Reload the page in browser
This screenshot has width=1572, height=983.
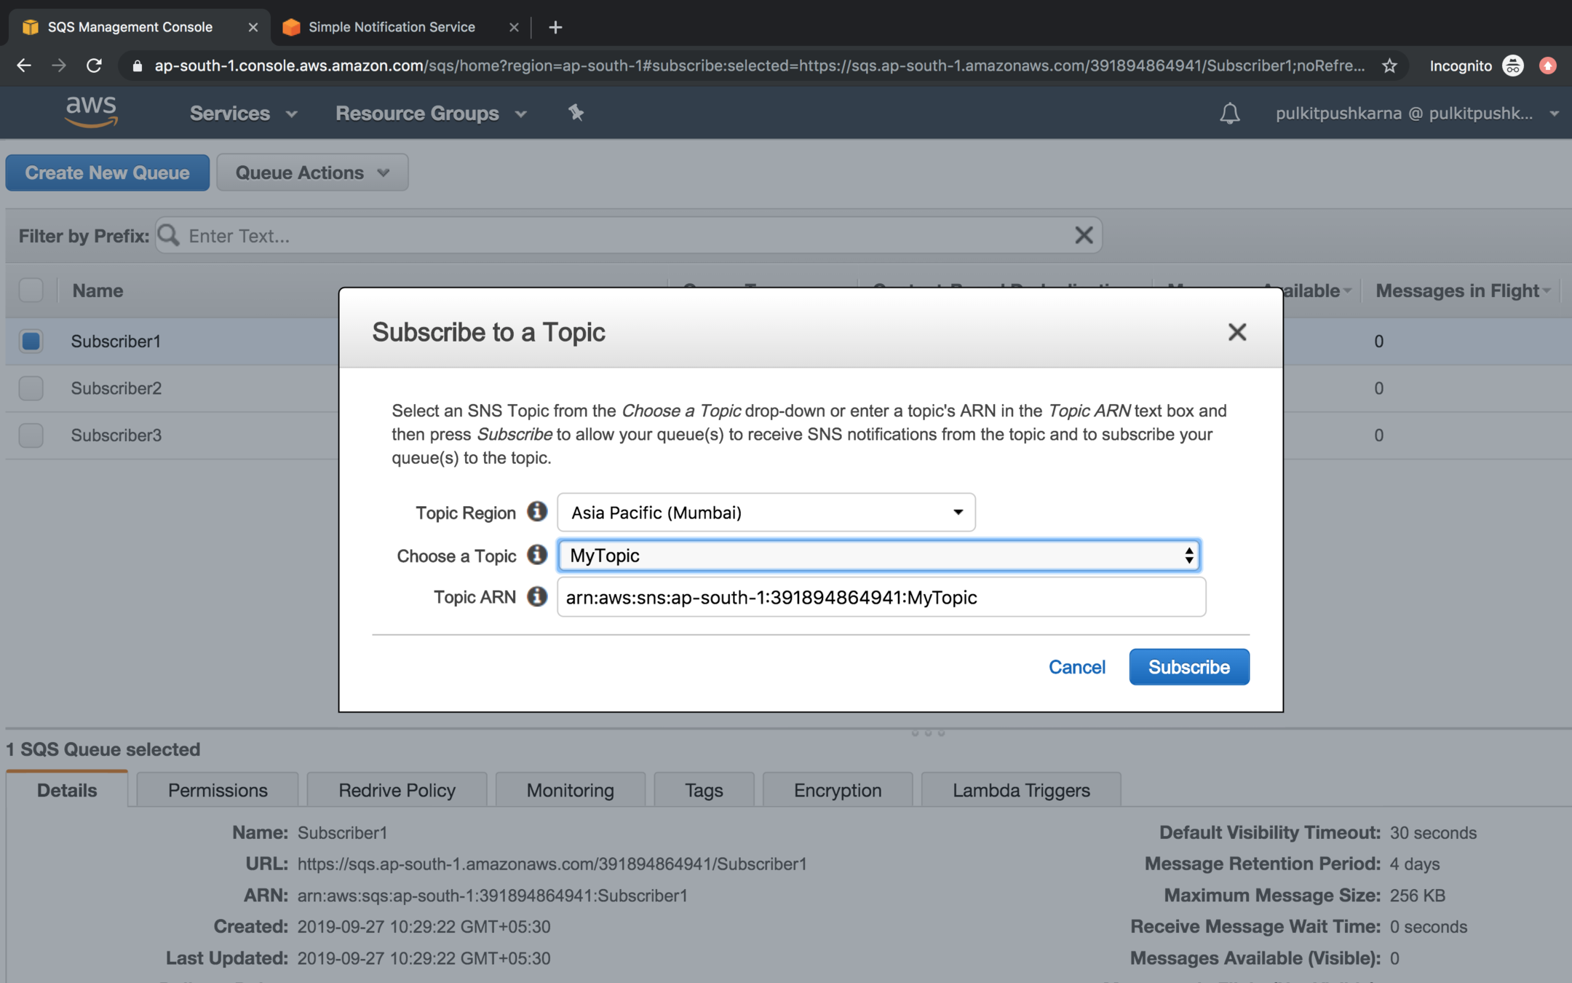click(94, 66)
